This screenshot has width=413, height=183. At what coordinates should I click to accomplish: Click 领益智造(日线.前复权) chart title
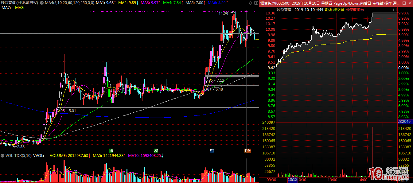[x=20, y=3]
